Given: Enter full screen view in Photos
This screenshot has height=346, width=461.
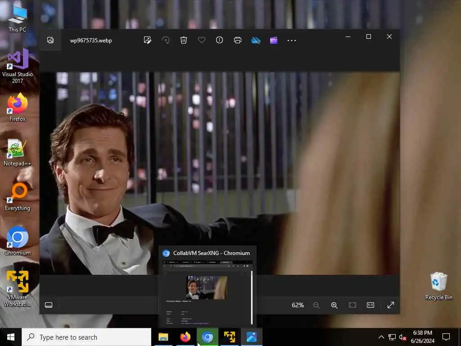Looking at the screenshot, I should [391, 305].
